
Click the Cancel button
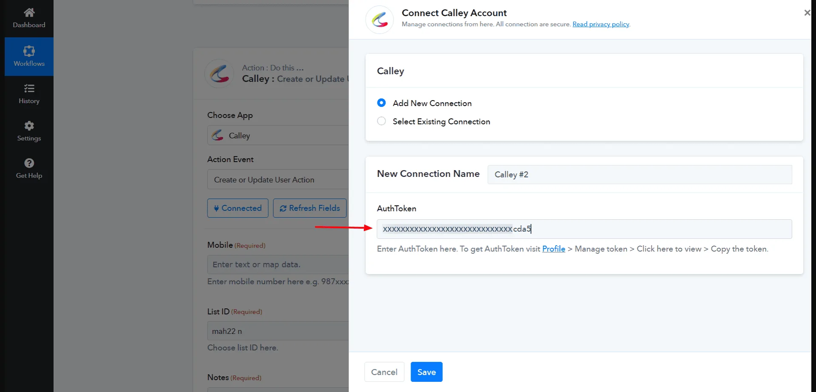point(384,372)
